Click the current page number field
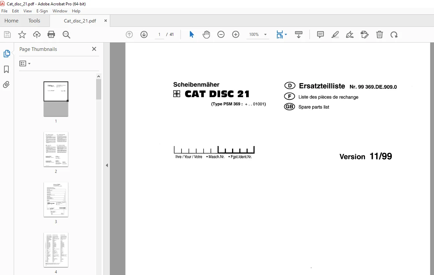Viewport: 434px width, 275px height. tap(159, 35)
